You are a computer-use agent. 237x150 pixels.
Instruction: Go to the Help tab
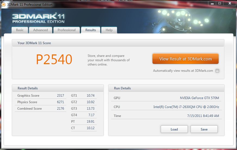(x=109, y=30)
